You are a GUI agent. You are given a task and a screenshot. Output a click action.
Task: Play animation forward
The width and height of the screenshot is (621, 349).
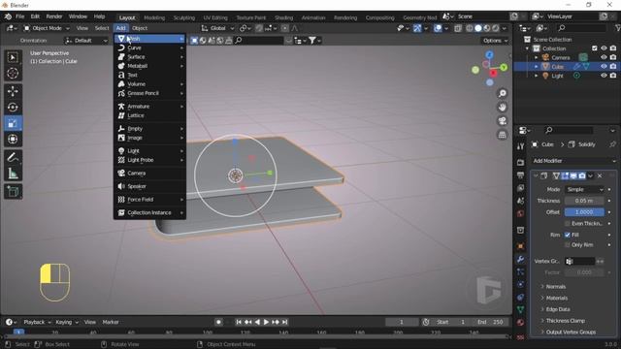pyautogui.click(x=266, y=322)
